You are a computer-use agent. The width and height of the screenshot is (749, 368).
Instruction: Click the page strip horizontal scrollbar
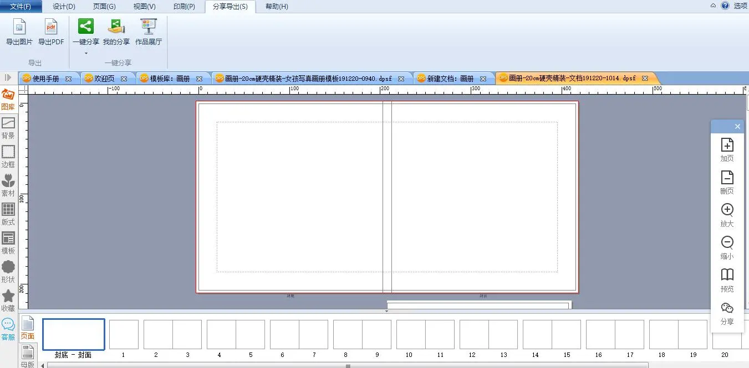[348, 365]
